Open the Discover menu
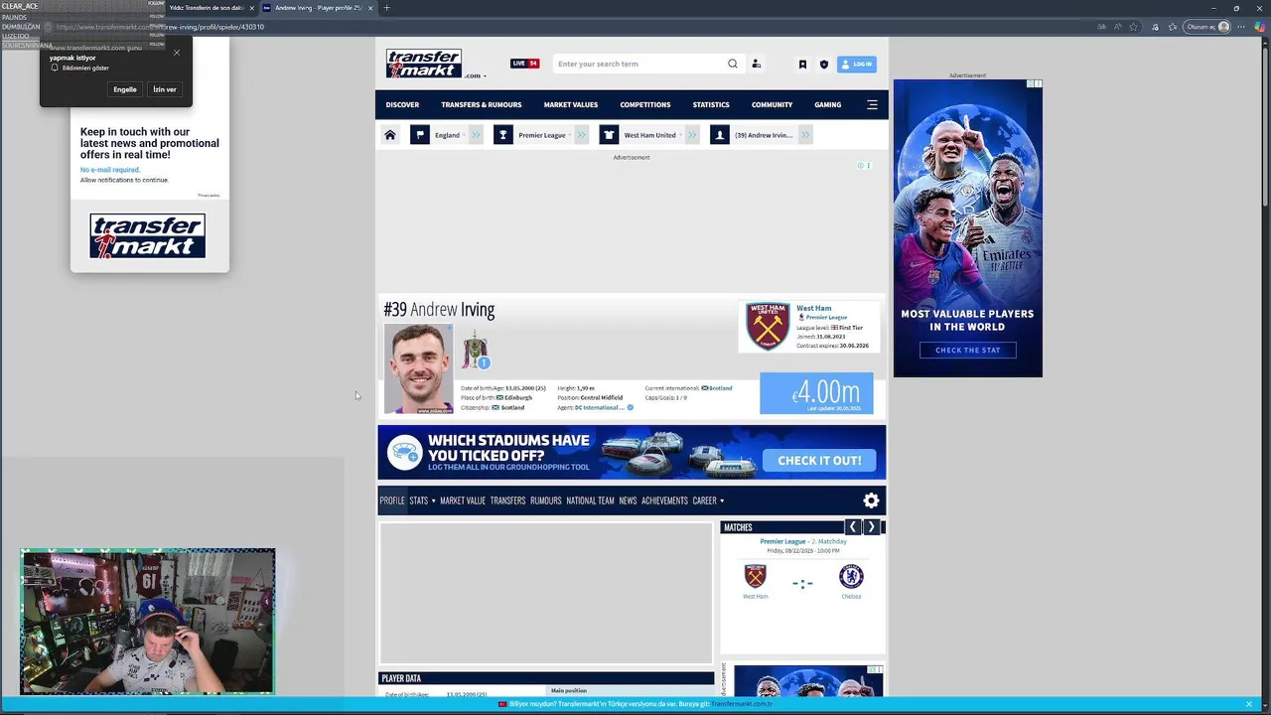The image size is (1271, 715). [402, 104]
